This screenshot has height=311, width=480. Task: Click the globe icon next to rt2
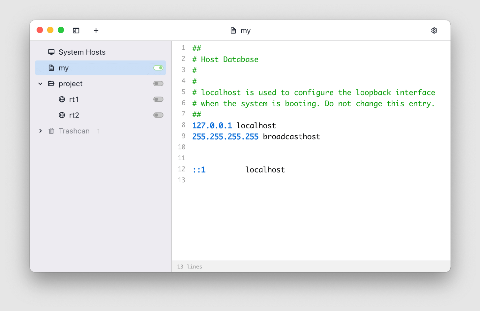click(62, 115)
